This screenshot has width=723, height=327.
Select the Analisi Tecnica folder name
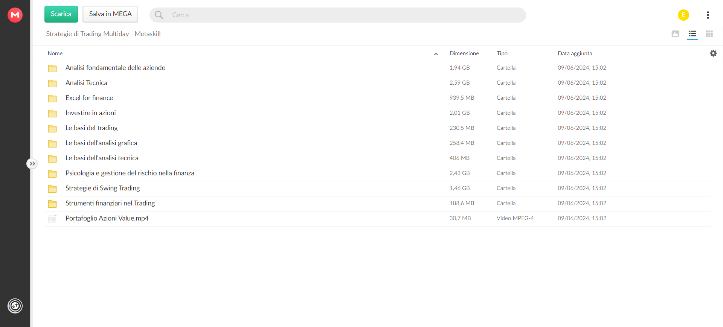(86, 83)
